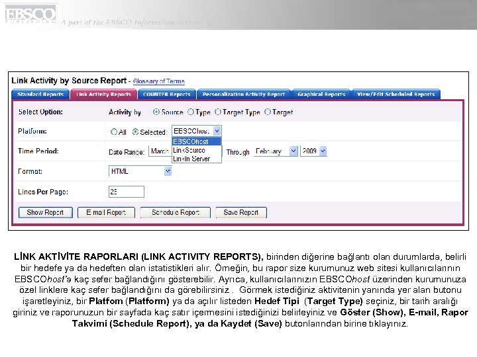
Task: Choose the Target radio button
Action: (268, 112)
